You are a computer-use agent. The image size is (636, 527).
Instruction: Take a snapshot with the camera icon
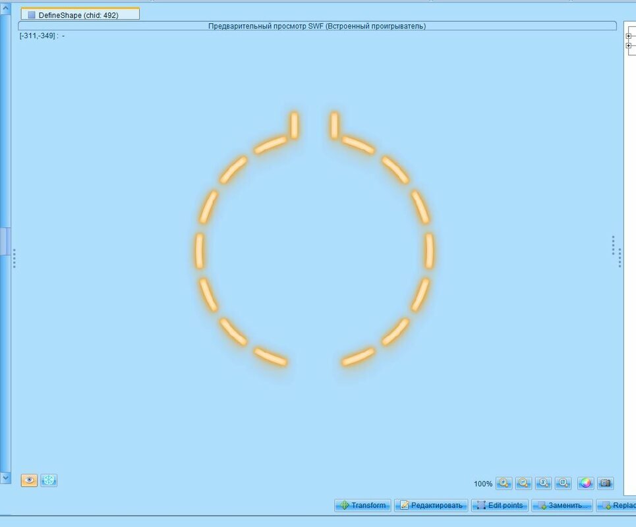coord(605,483)
